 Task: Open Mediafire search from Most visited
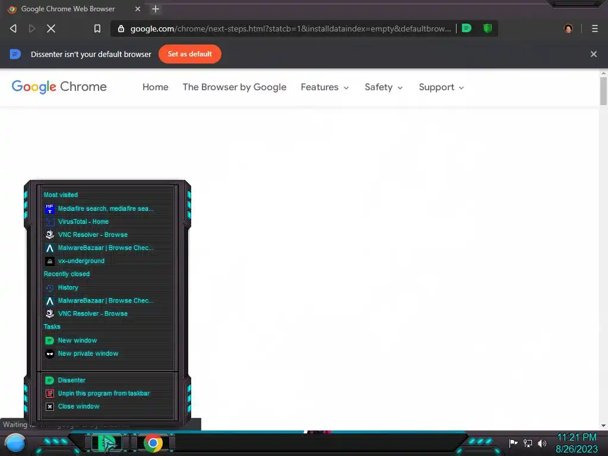106,208
